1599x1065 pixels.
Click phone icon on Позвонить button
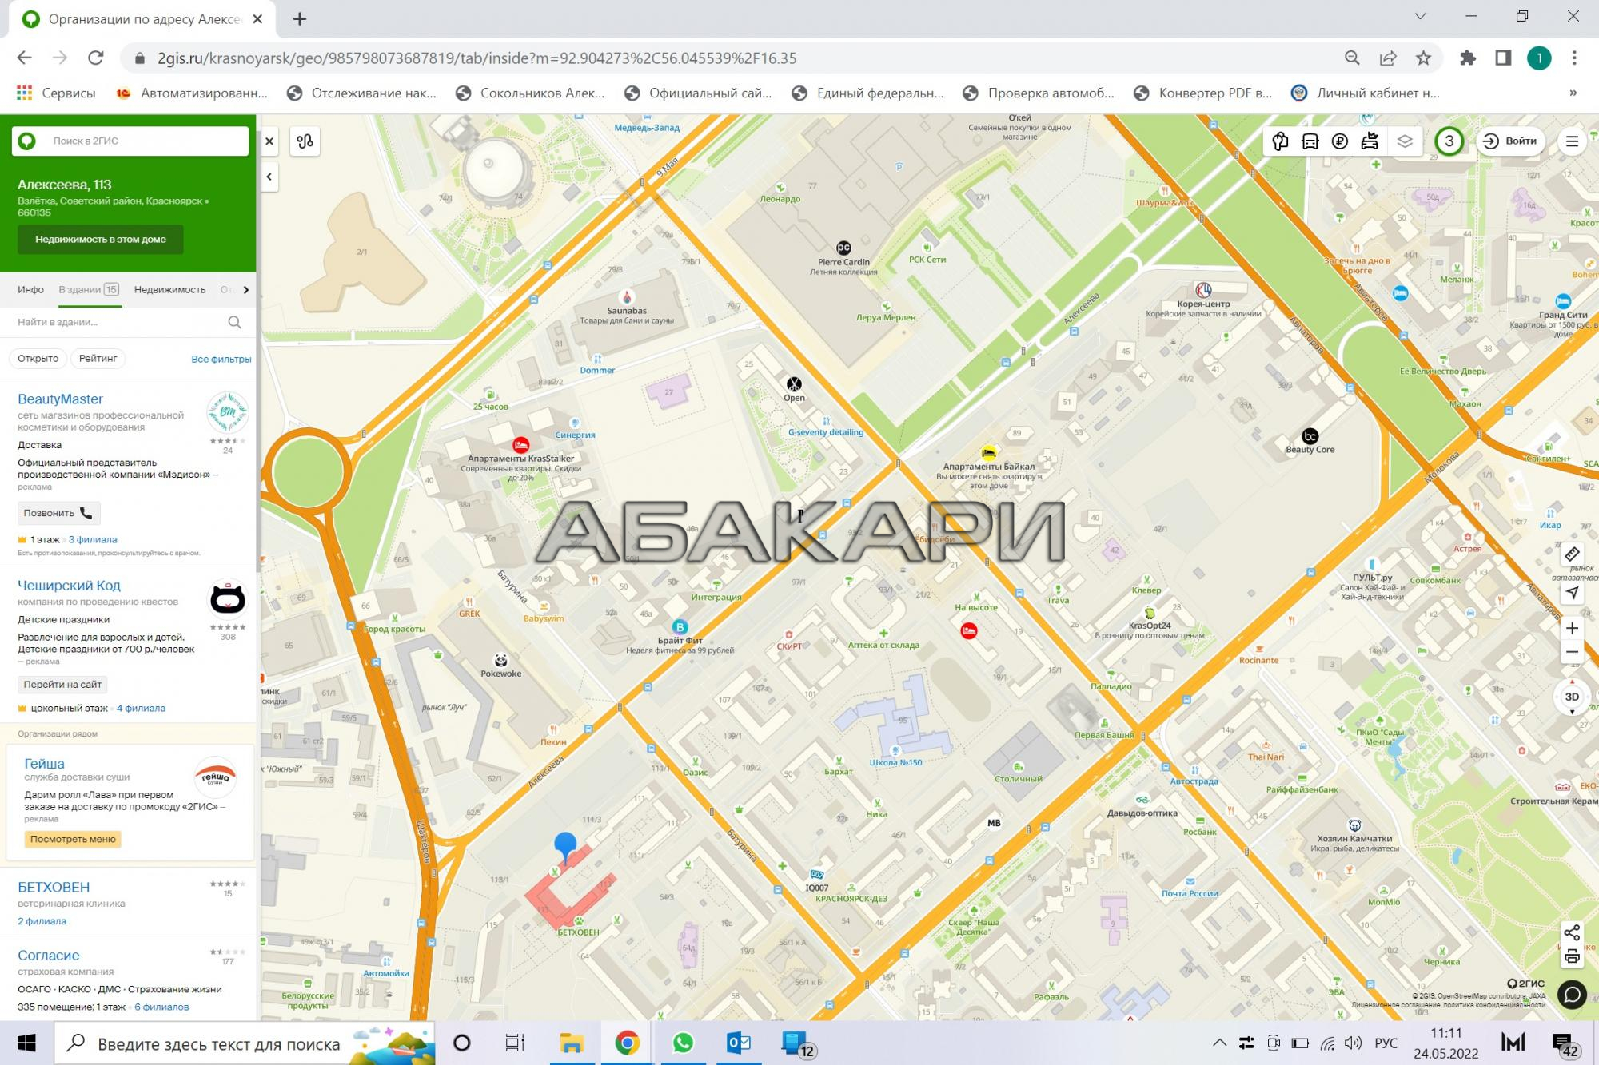pyautogui.click(x=86, y=513)
